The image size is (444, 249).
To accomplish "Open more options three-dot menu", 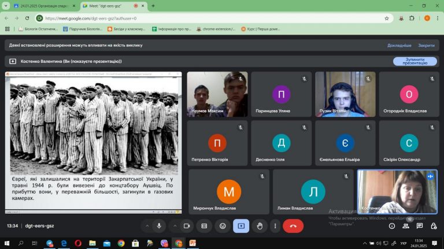I will point(275,226).
